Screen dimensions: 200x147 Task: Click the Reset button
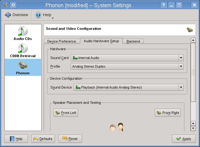pos(70,139)
